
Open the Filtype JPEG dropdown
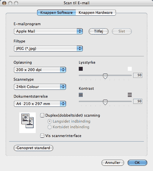[x=48, y=49]
